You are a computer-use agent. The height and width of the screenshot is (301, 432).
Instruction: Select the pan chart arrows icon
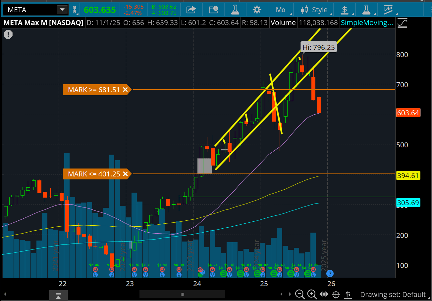coord(324,294)
